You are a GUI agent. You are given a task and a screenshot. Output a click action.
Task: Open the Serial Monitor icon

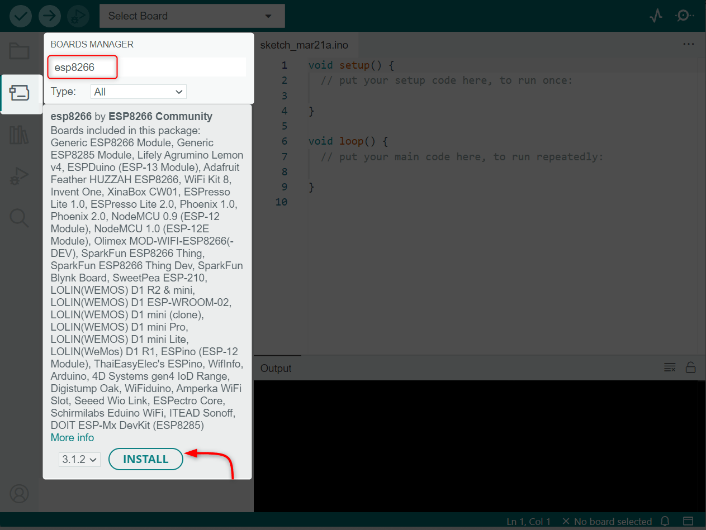tap(684, 16)
